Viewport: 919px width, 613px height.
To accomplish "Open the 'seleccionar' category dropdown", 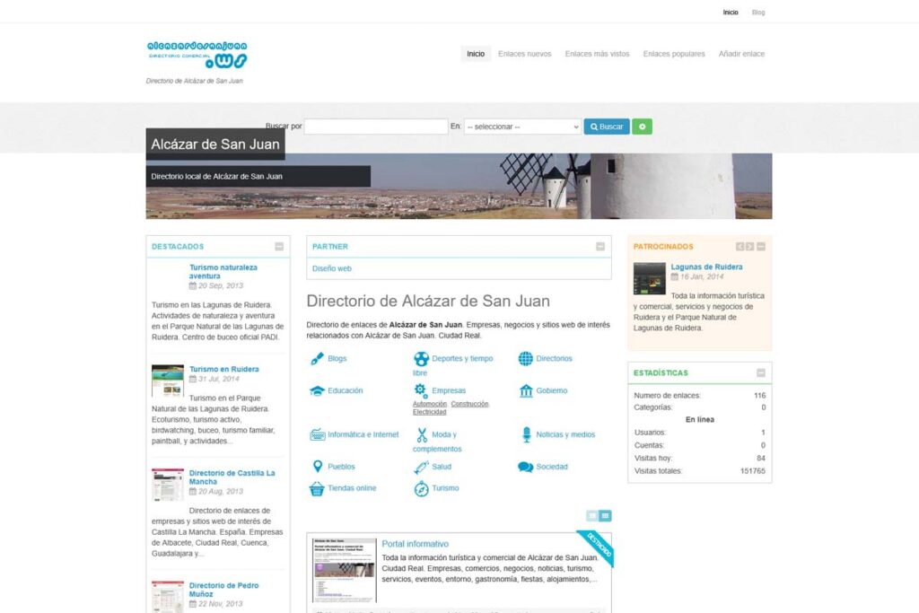I will coord(522,127).
